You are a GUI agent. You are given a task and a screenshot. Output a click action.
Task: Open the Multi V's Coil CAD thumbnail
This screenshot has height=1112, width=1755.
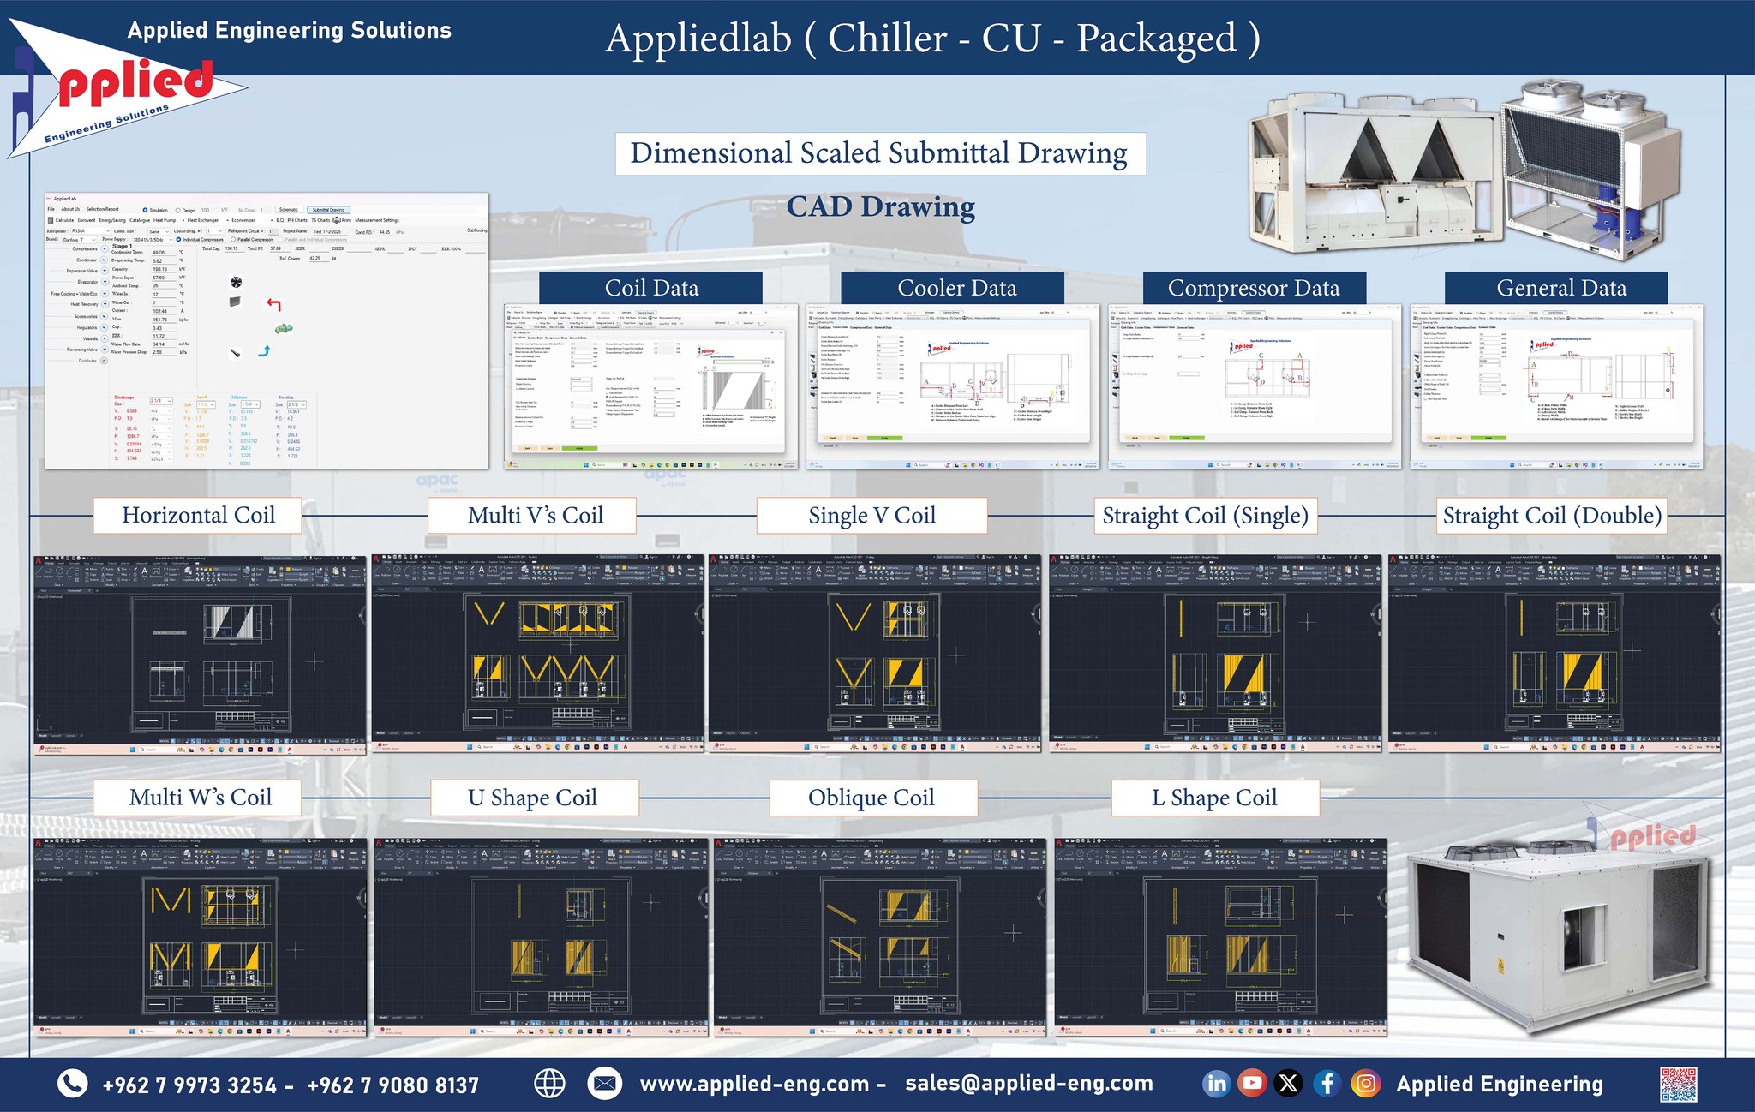[x=537, y=654]
